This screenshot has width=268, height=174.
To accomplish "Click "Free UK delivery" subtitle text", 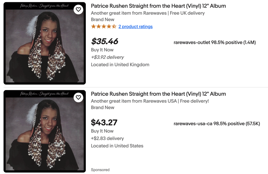I will coord(187,13).
